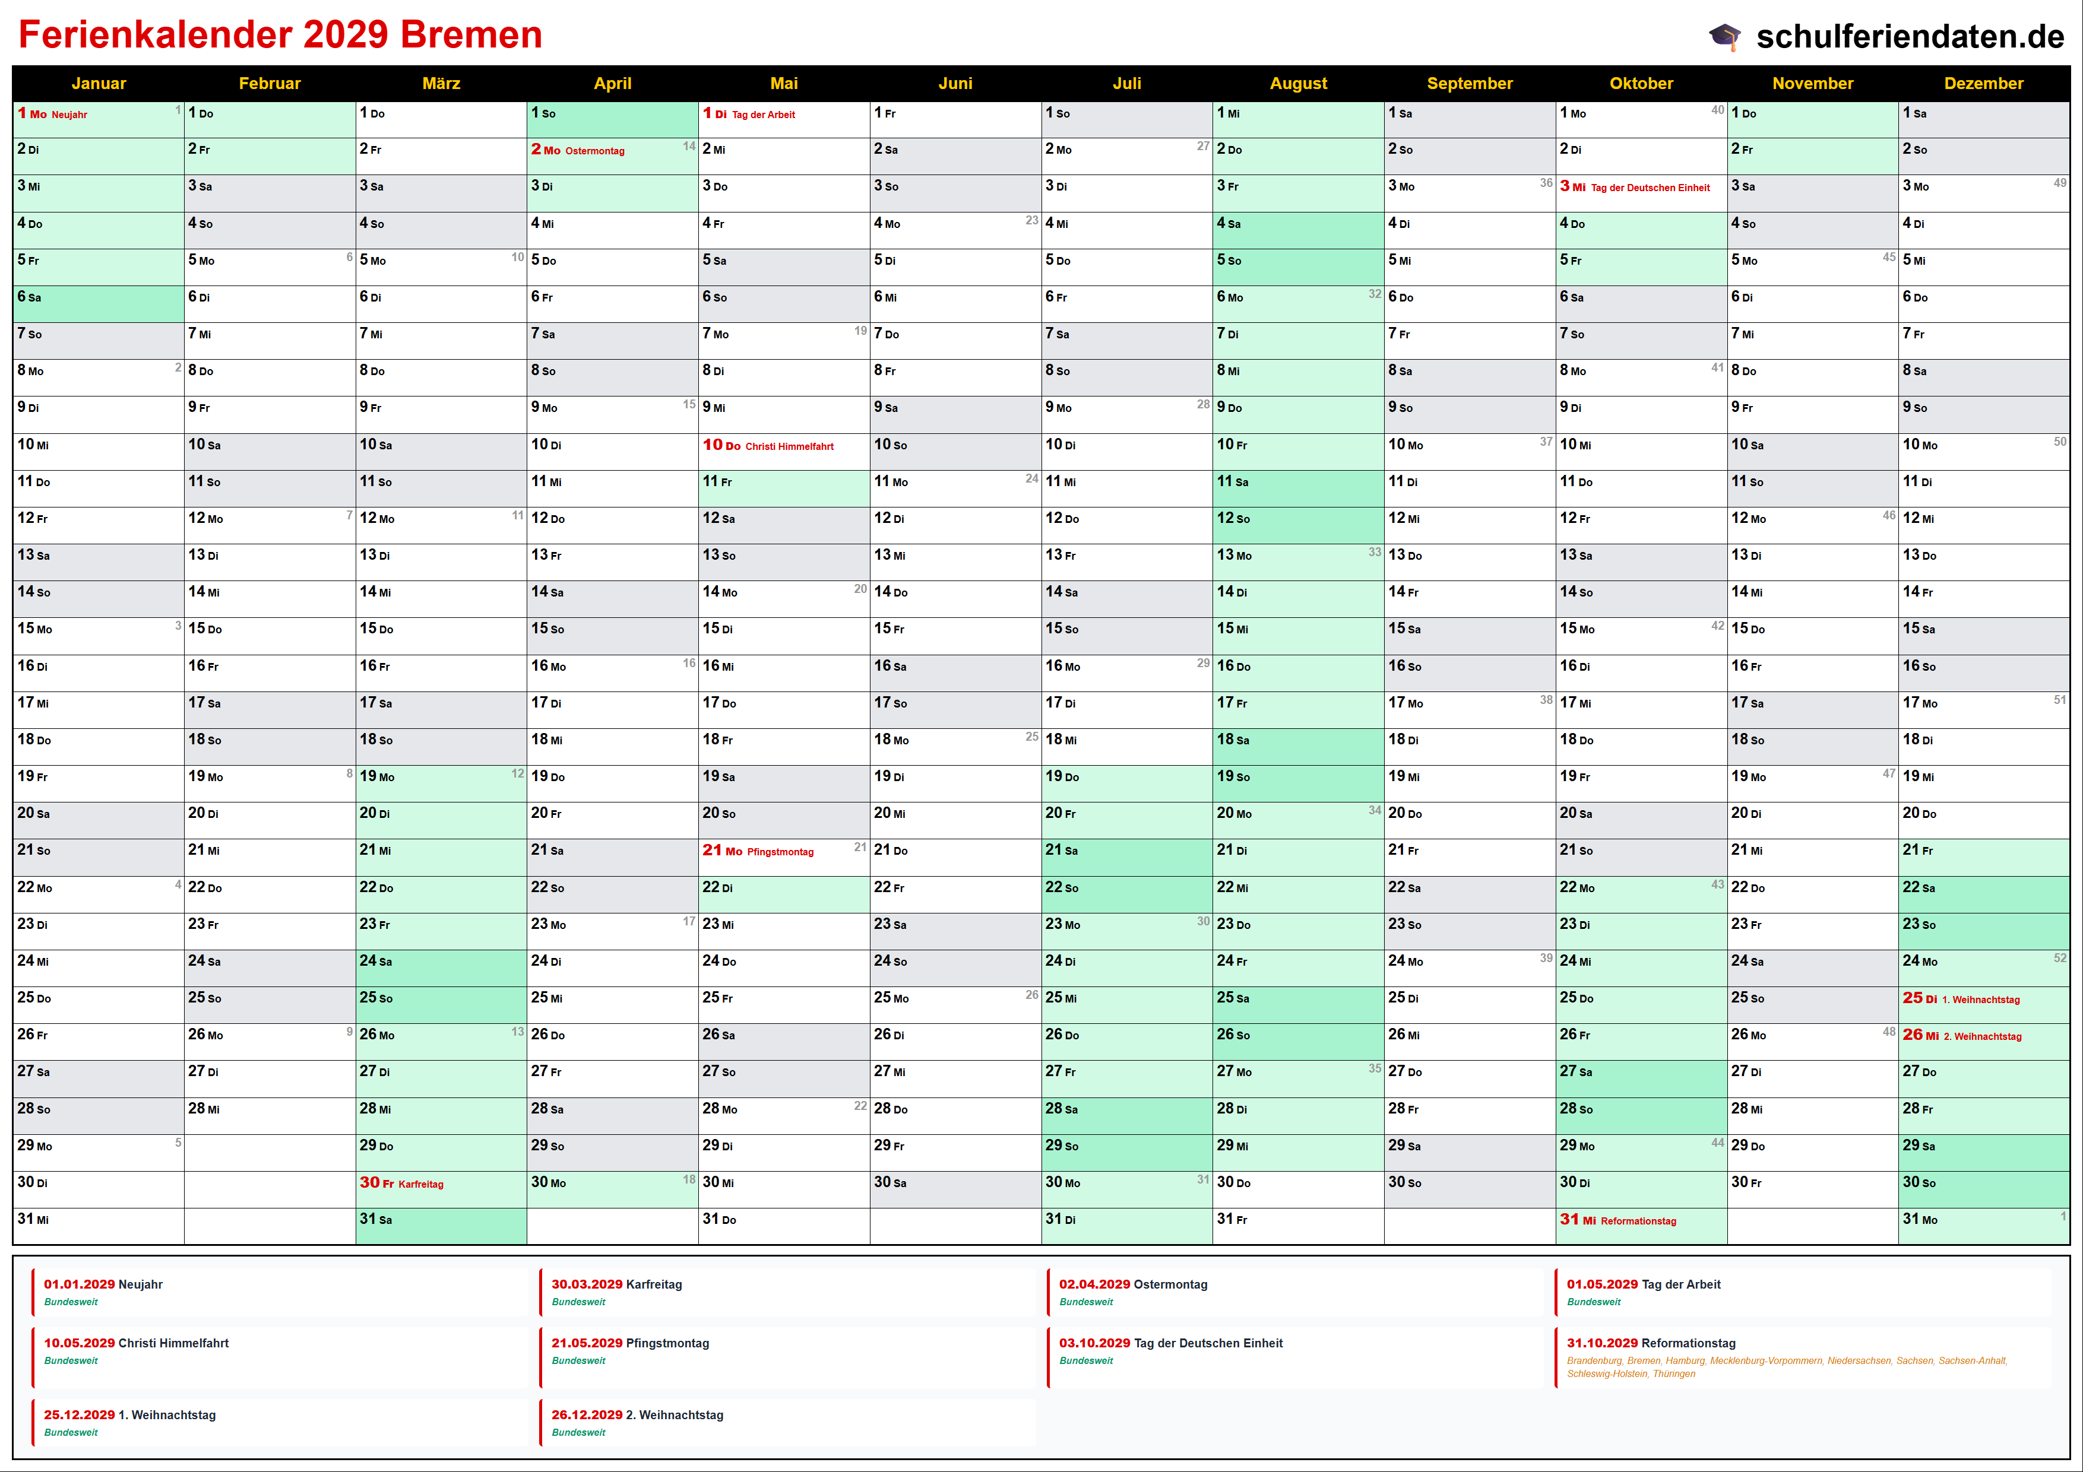Select the August month header

tap(1297, 84)
